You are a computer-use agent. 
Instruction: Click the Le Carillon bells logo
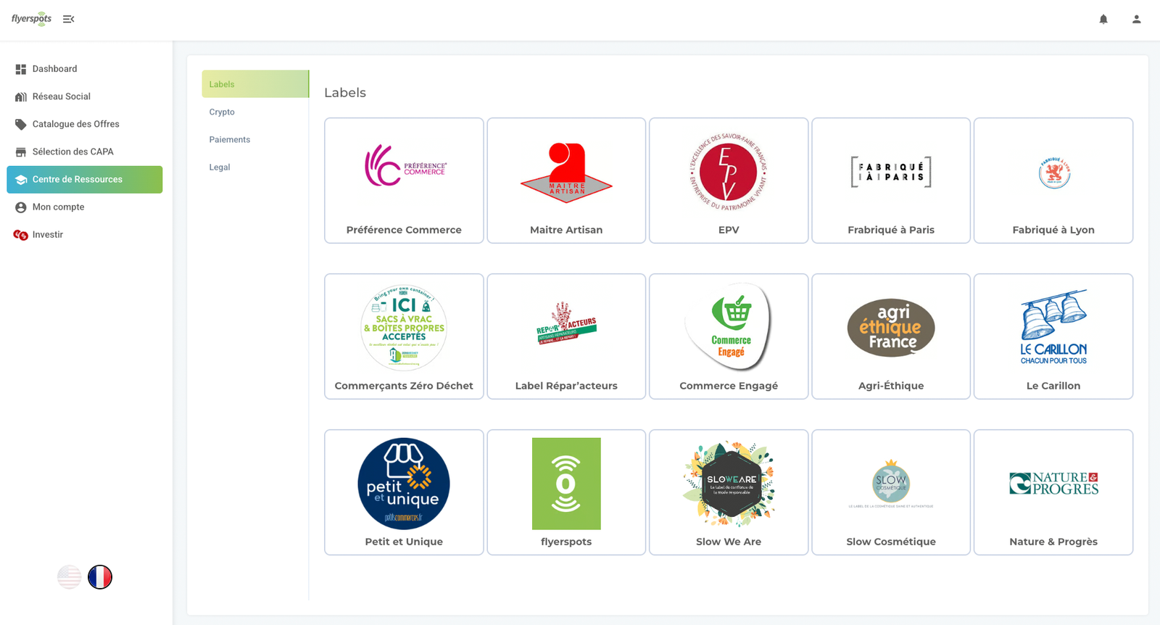click(1053, 327)
